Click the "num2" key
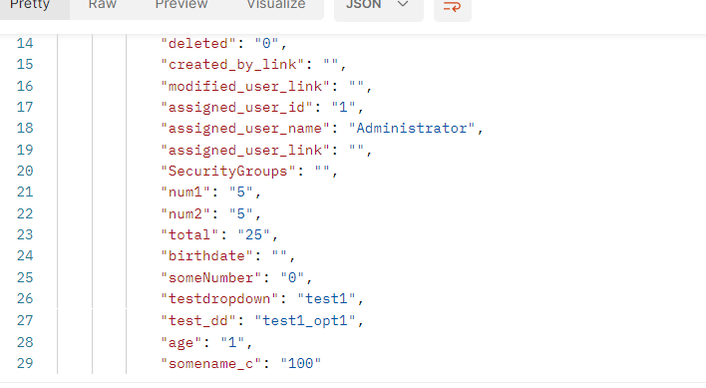The width and height of the screenshot is (706, 388). pyautogui.click(x=185, y=213)
